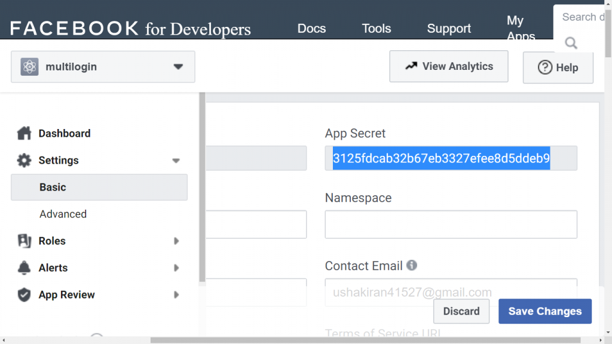Click the search magnifier icon
The width and height of the screenshot is (612, 344).
point(571,43)
